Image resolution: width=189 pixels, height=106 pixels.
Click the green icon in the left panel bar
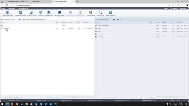[x=24, y=19]
